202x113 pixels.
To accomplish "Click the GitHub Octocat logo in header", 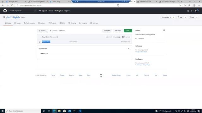I will click(x=5, y=11).
